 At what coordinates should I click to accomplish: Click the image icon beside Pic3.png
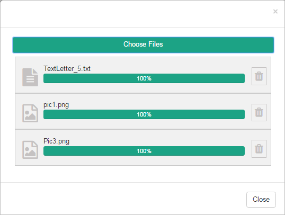[30, 150]
